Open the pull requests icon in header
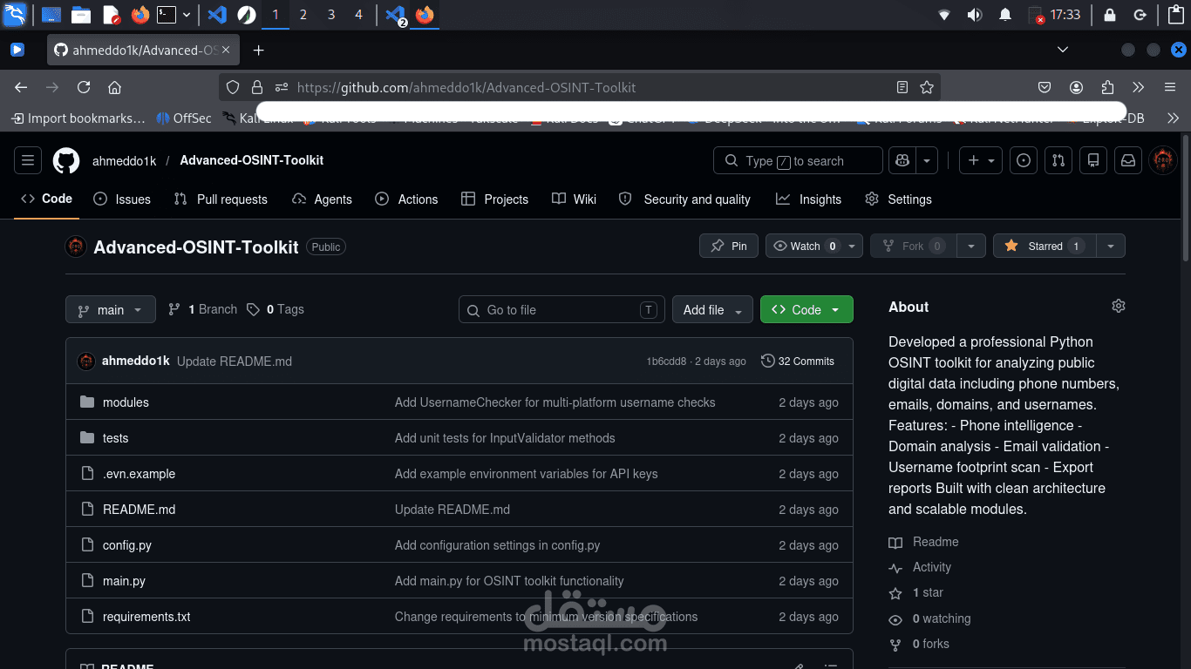 (x=1058, y=160)
